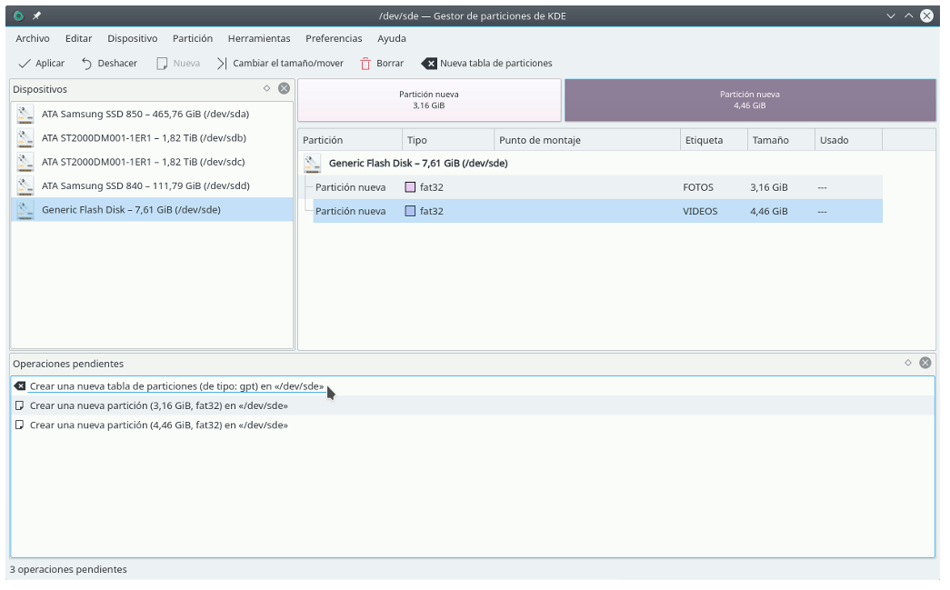Select ATA Samsung SSD 840 /dev/sdd device

[x=145, y=185]
